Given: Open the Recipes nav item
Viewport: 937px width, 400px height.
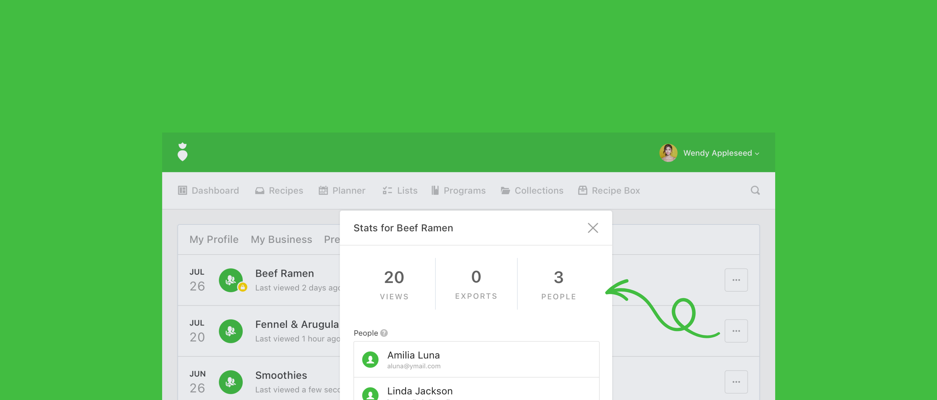Looking at the screenshot, I should 279,191.
